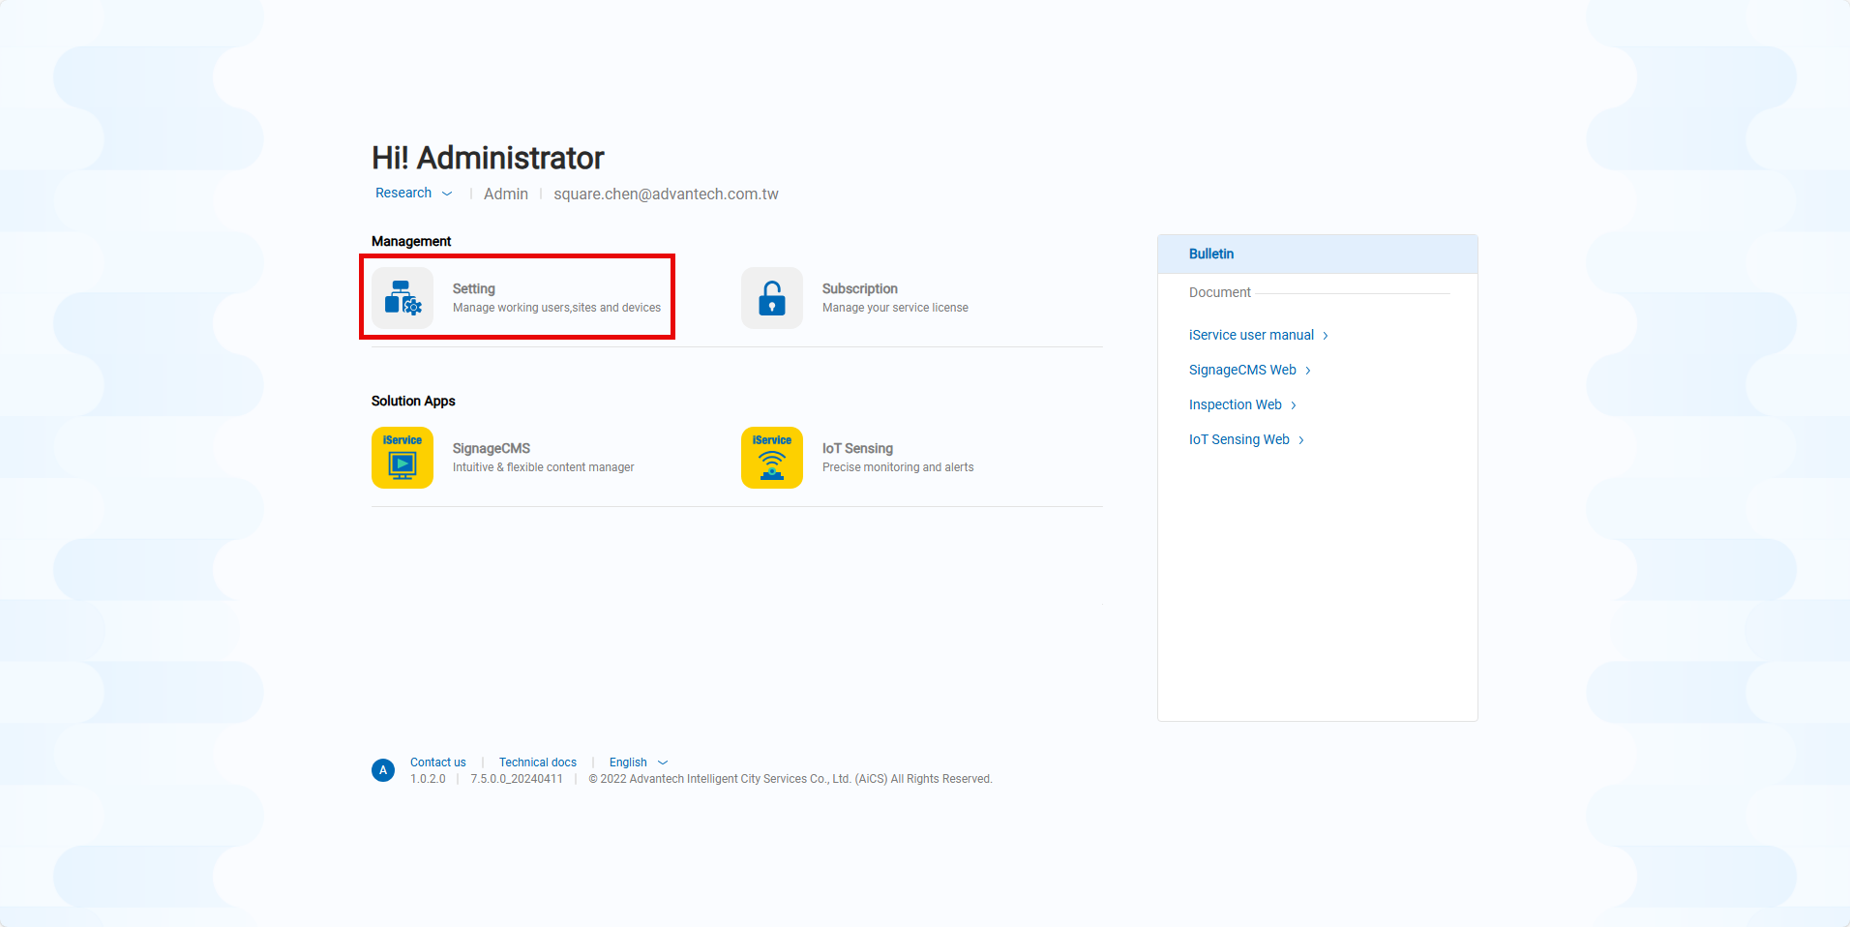The height and width of the screenshot is (927, 1850).
Task: Click the IoT Sensing title text
Action: (857, 448)
